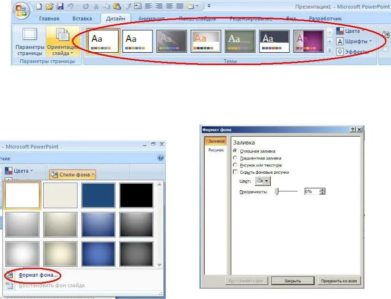This screenshot has height=299, width=391.
Task: Open the Customize Quick Access Toolbar arrow
Action: point(209,6)
